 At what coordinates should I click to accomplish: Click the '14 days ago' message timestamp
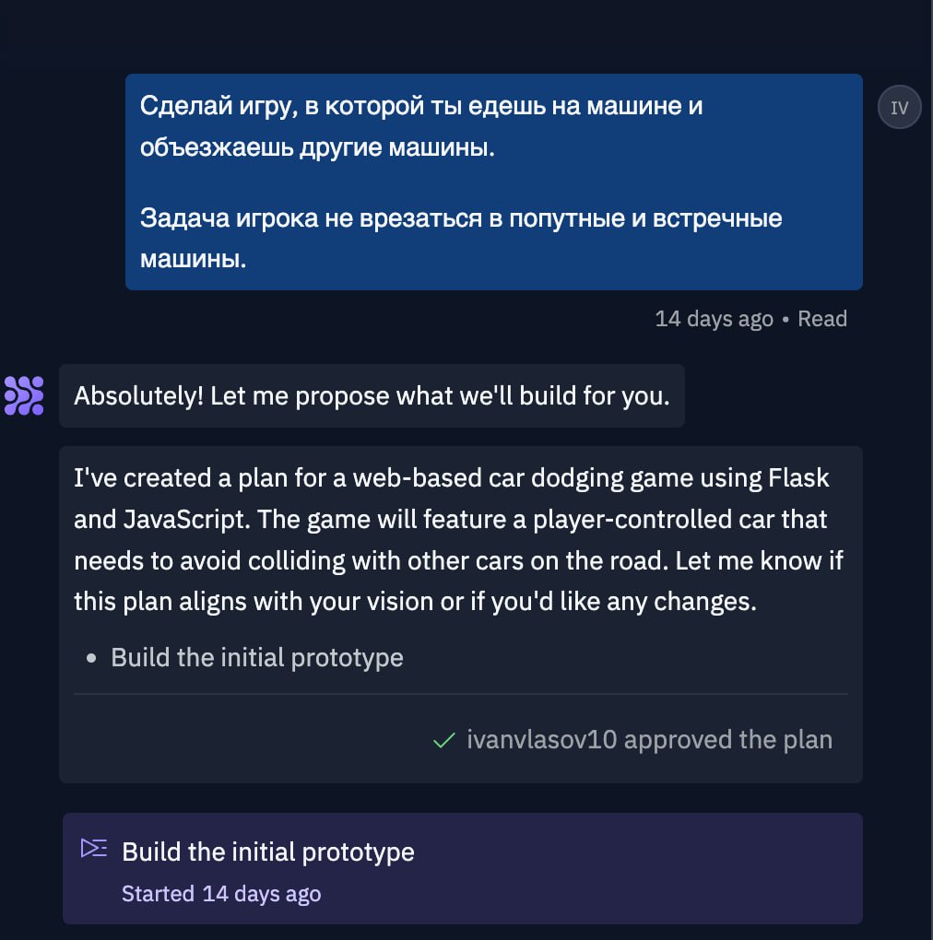(x=714, y=319)
